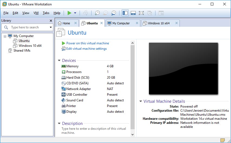Collapse the My Computer tree node
Viewport: 231px width, 143px height.
coord(5,36)
